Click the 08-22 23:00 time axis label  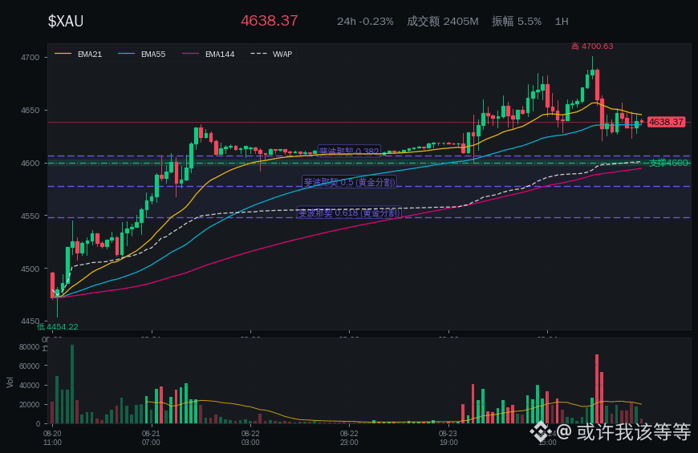350,438
